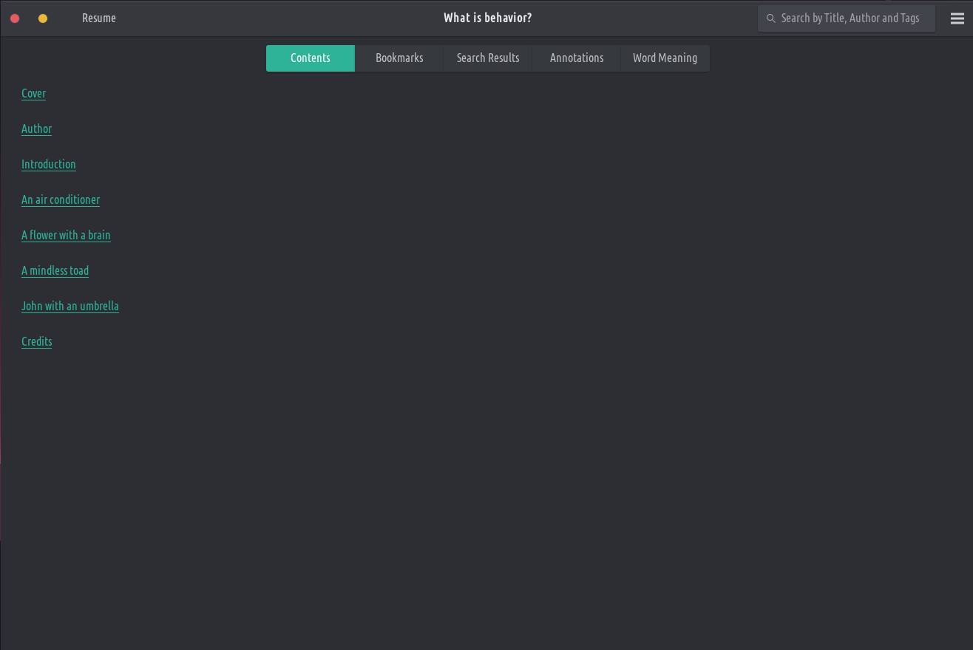Open "A mindless toad" chapter link
973x650 pixels.
pyautogui.click(x=55, y=271)
